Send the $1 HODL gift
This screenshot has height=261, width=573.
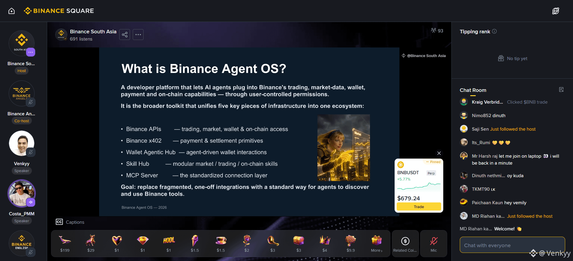click(169, 244)
